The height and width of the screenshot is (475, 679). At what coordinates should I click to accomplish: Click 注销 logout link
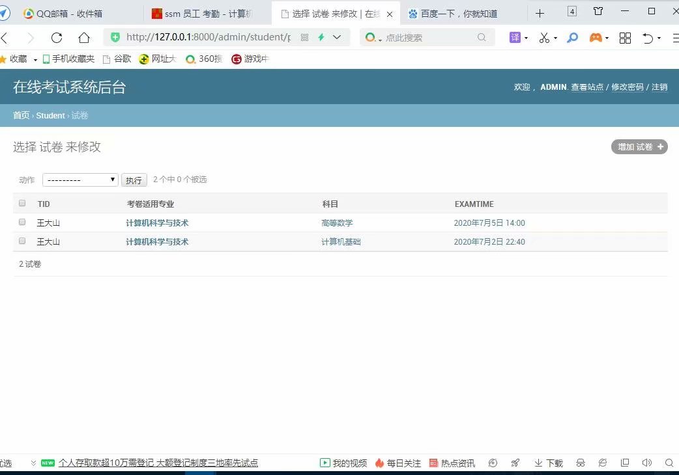659,87
